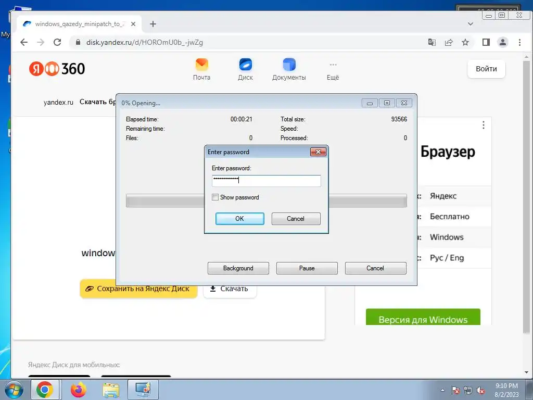
Task: Send extraction to Background
Action: click(238, 268)
